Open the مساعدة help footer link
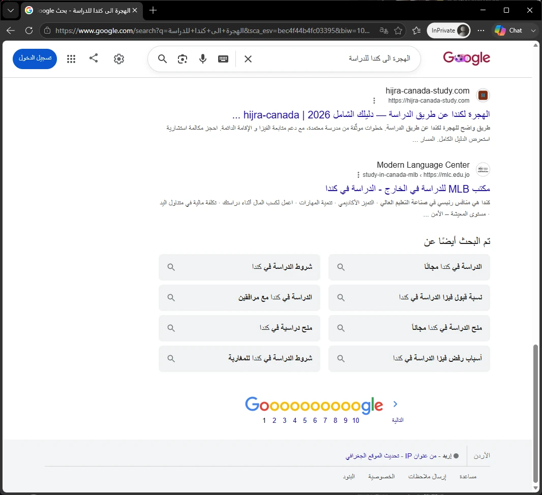This screenshot has height=495, width=542. (x=468, y=477)
